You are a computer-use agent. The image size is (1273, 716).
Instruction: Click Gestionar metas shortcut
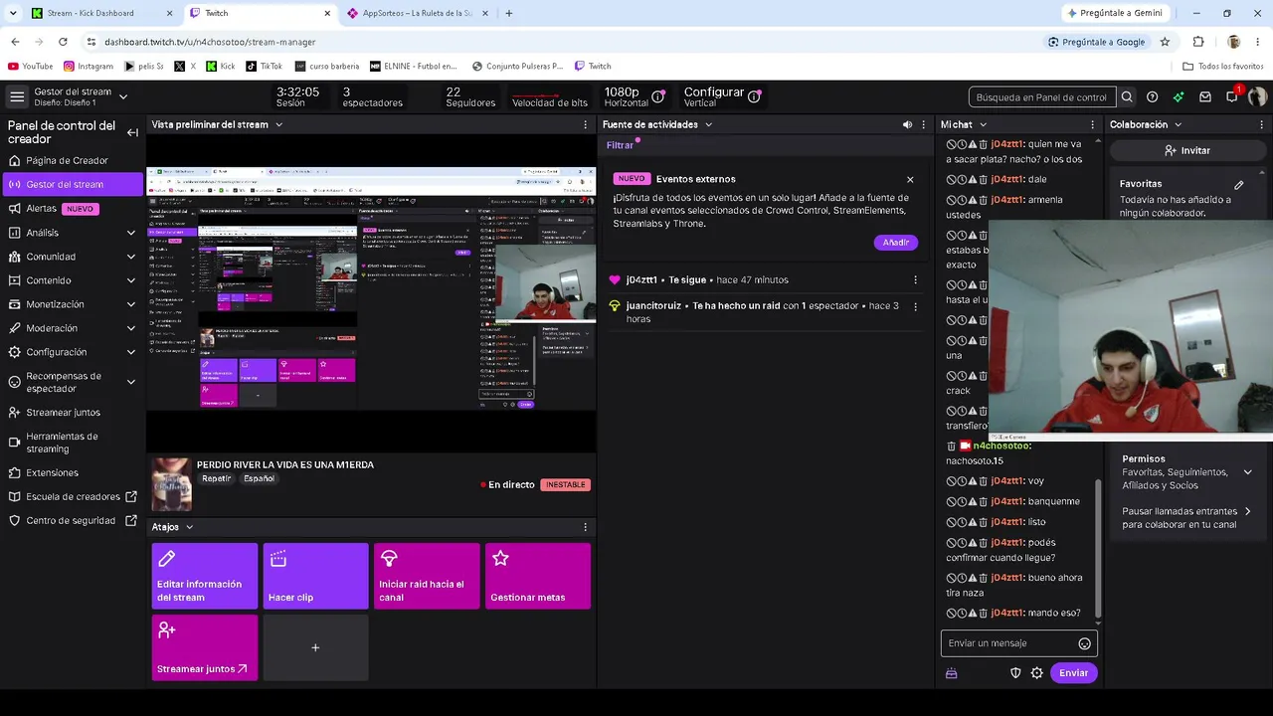(x=538, y=576)
